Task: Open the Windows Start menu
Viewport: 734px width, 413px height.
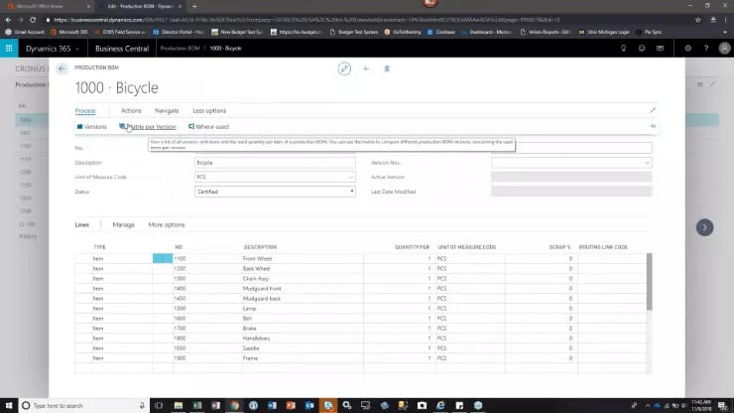Action: pyautogui.click(x=9, y=405)
